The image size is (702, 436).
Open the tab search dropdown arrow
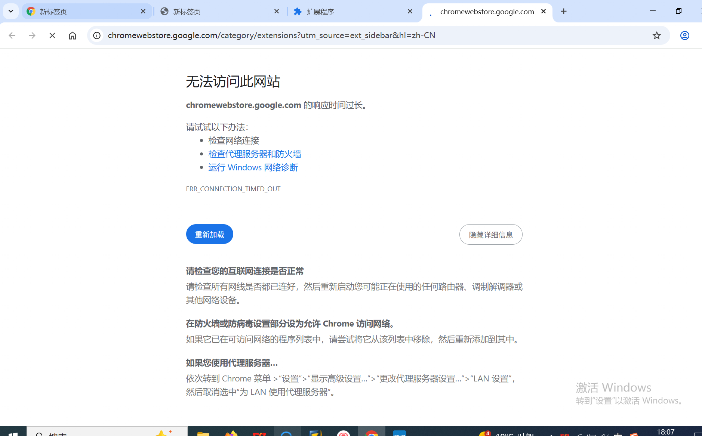(x=11, y=11)
